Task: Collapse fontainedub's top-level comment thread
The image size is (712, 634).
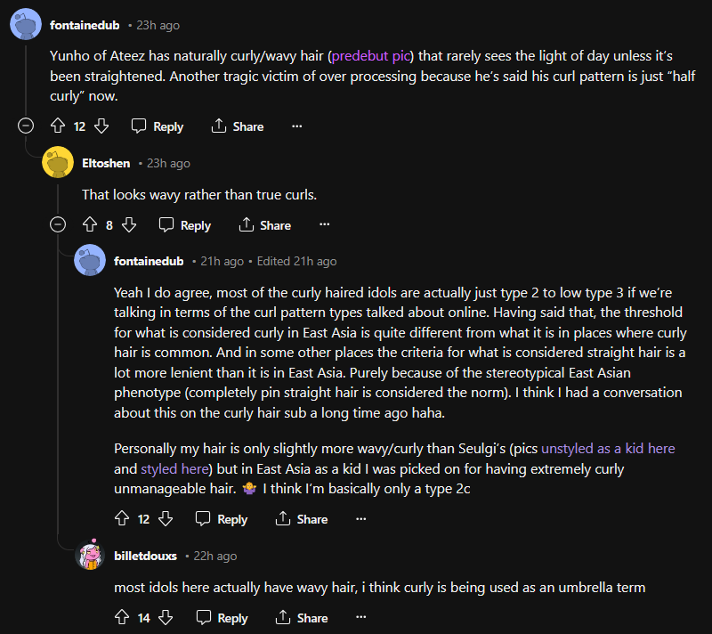Action: 26,126
